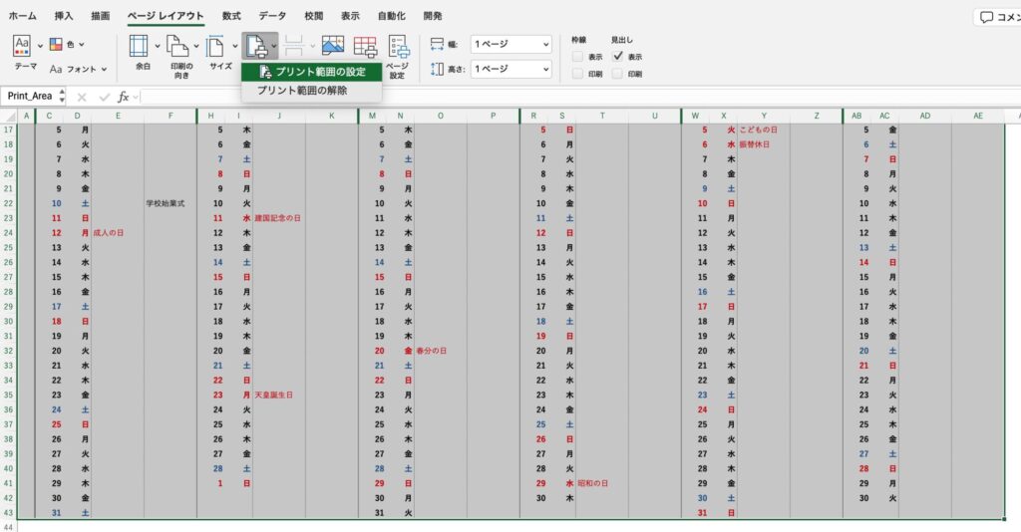
Task: Select プリント範囲の解除 menu item
Action: pyautogui.click(x=302, y=91)
